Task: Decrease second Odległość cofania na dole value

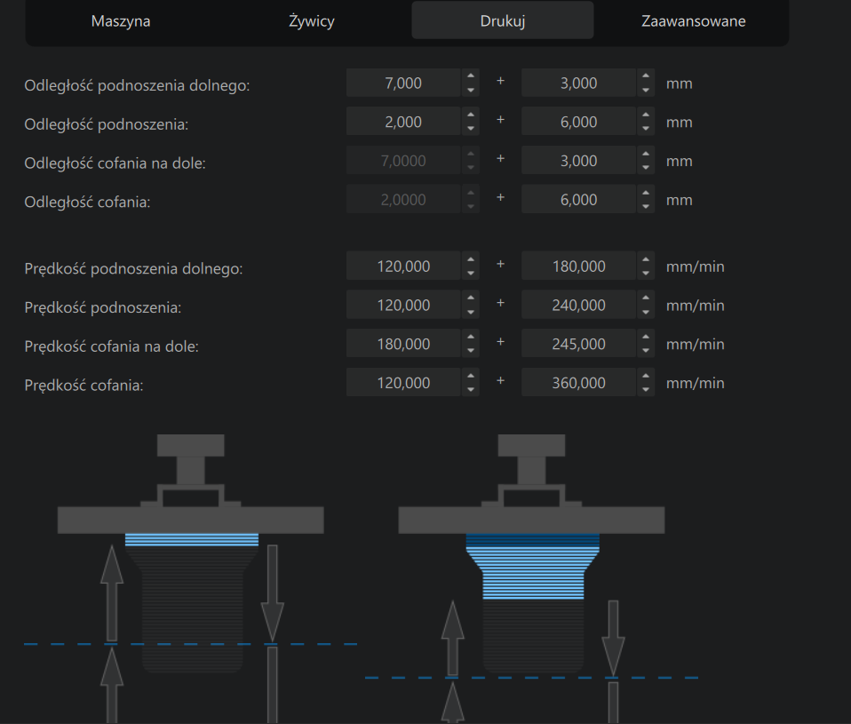Action: 646,168
